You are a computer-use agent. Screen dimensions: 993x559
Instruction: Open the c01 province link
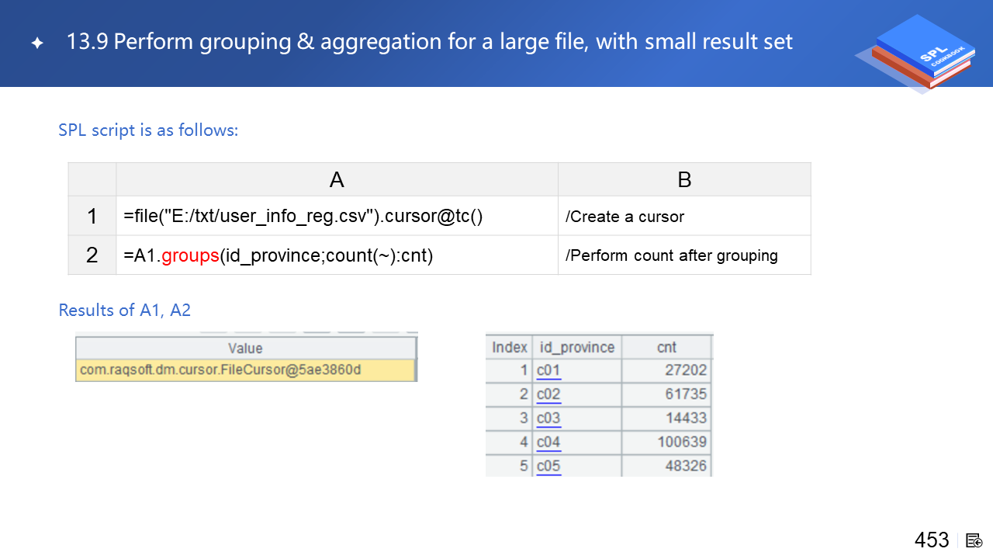point(548,370)
